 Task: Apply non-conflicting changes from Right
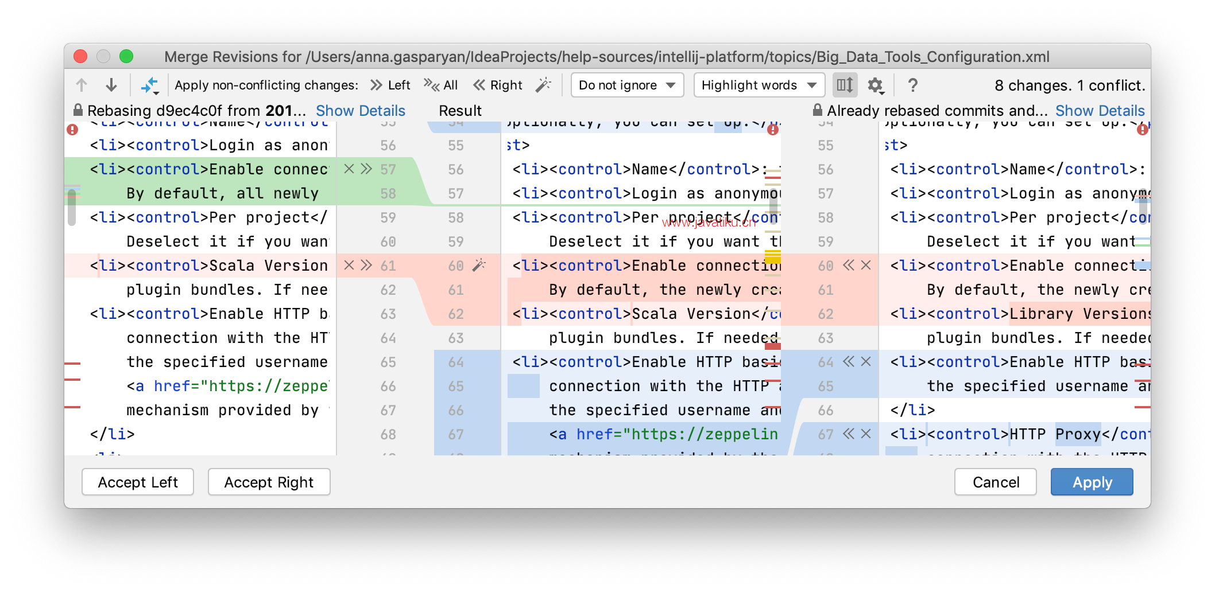tap(497, 85)
